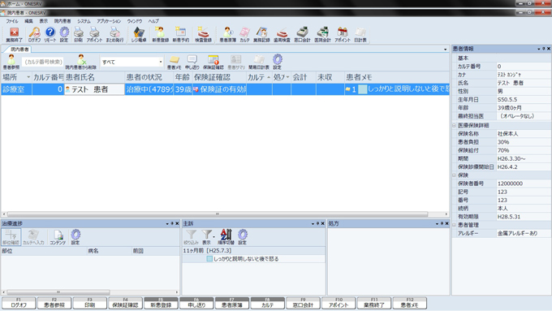Screen dimensions: 552x311
Task: Click 部位確認 icon in 治療進捗 panel
Action: 11,237
